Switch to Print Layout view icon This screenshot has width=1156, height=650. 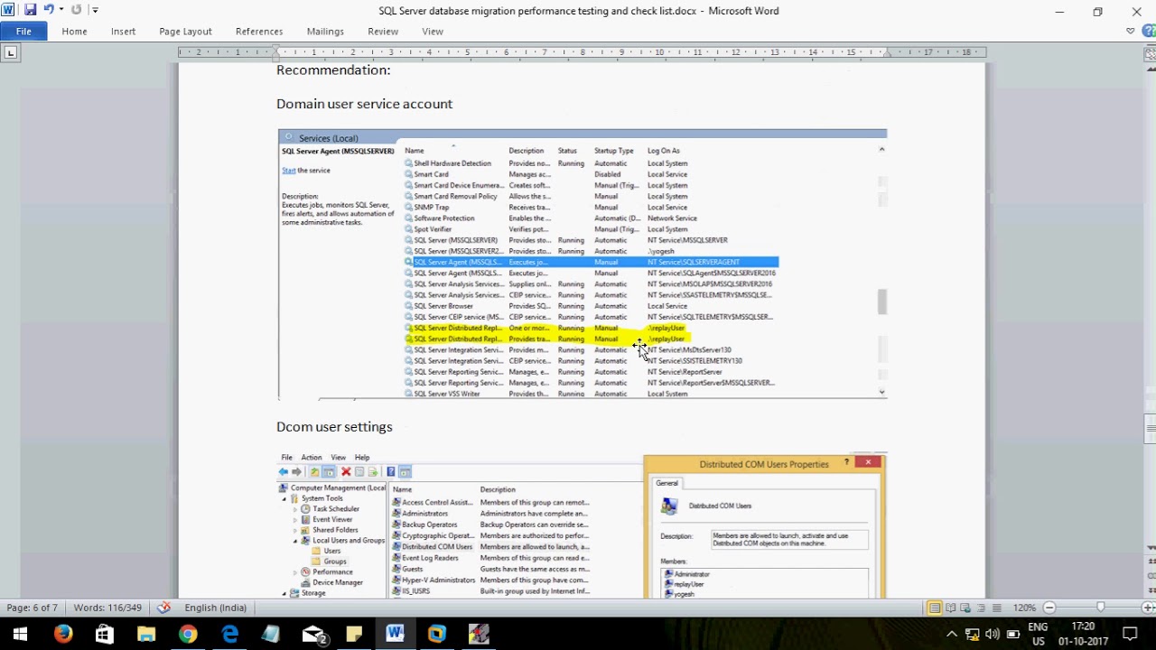935,608
